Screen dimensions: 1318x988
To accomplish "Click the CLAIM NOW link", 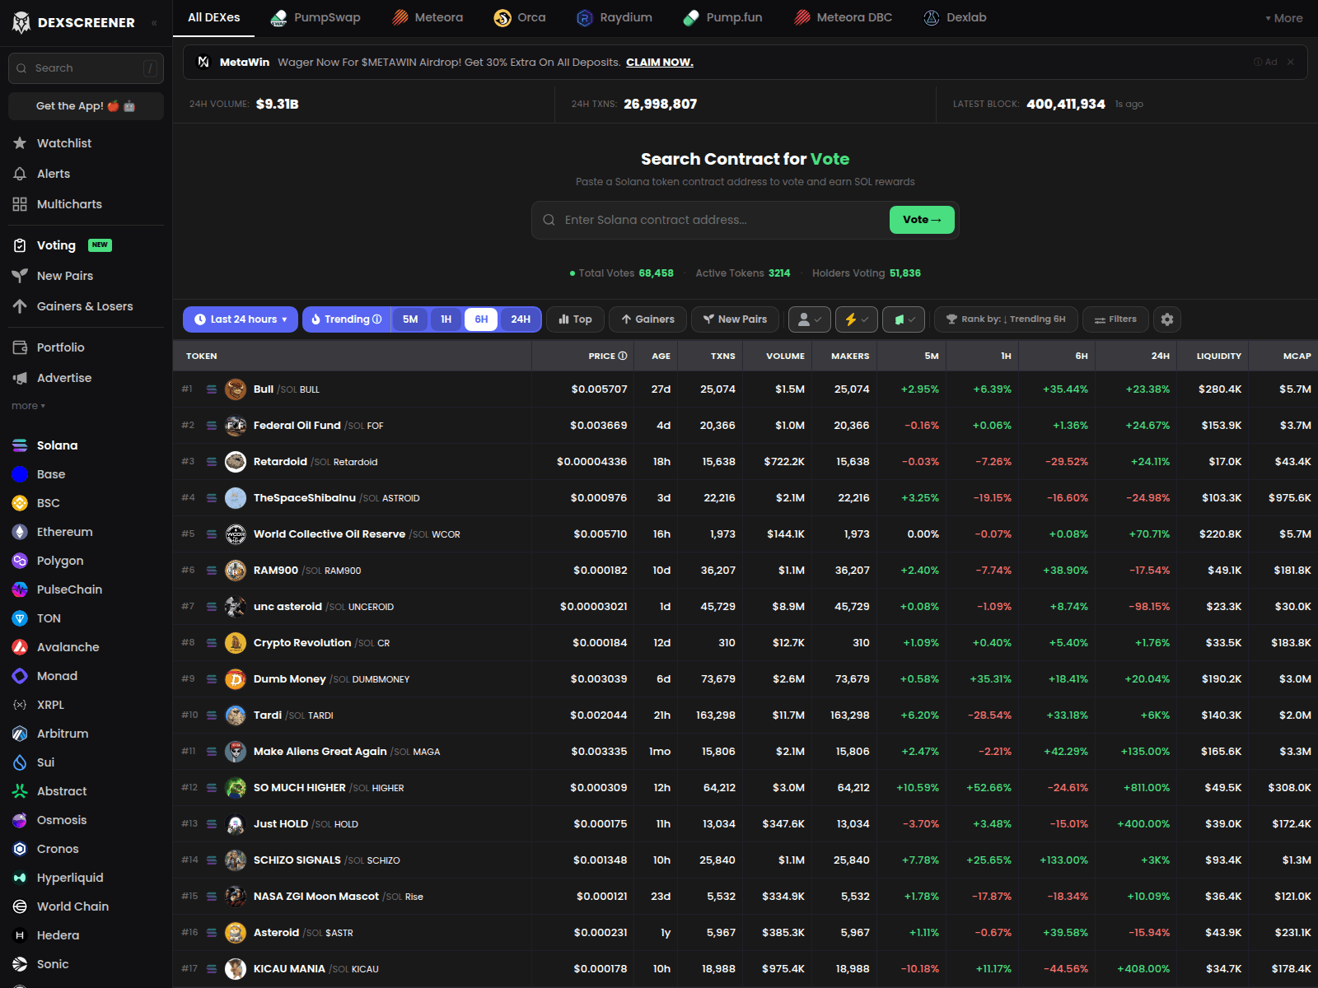I will 659,63.
